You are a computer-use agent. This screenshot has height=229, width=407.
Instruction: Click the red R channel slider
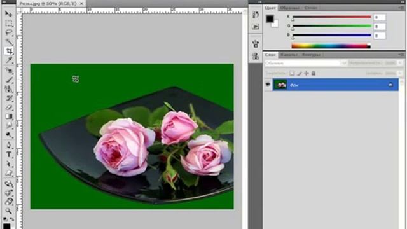(x=332, y=17)
